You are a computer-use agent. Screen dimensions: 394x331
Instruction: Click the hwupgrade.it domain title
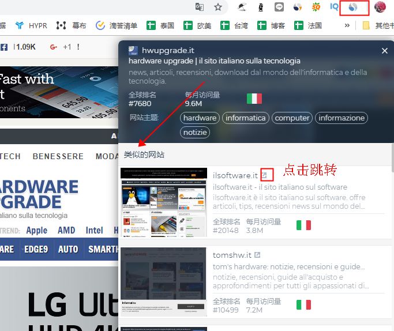click(x=168, y=51)
